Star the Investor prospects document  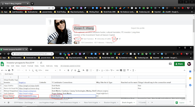point(38,63)
